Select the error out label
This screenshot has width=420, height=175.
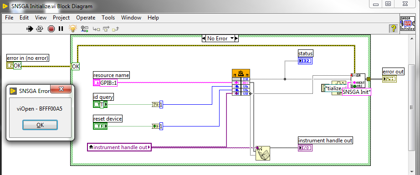pyautogui.click(x=393, y=72)
